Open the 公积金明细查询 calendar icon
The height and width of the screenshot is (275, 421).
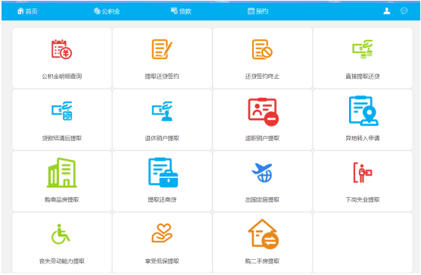coord(62,49)
